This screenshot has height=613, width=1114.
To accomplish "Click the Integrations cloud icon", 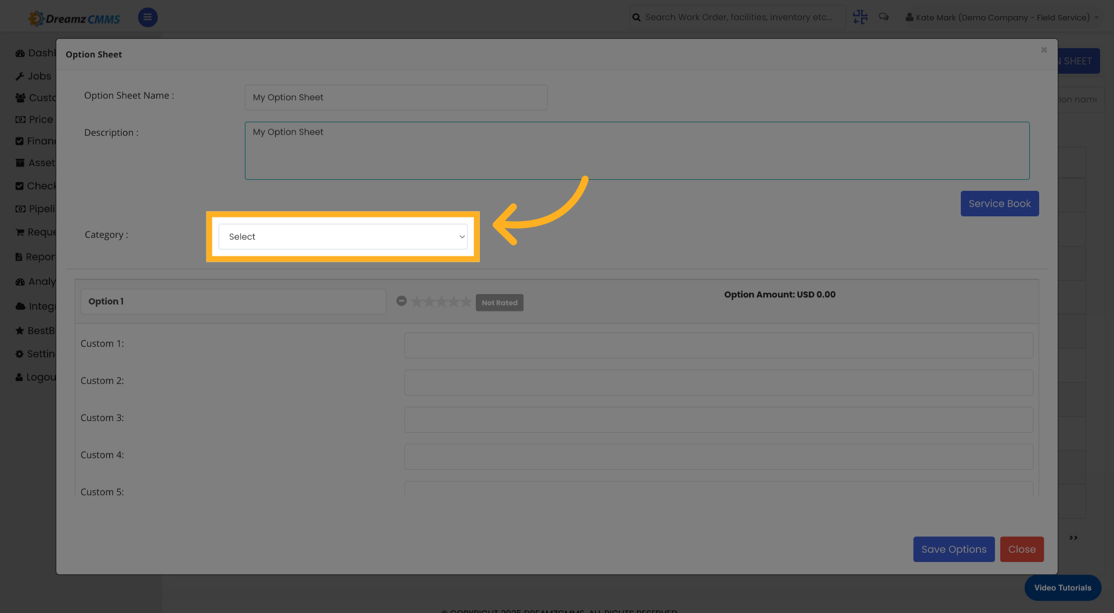I will pyautogui.click(x=20, y=306).
